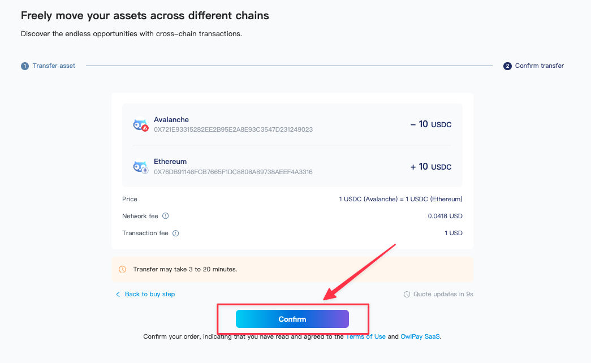Go to the Transfer asset step

click(54, 66)
